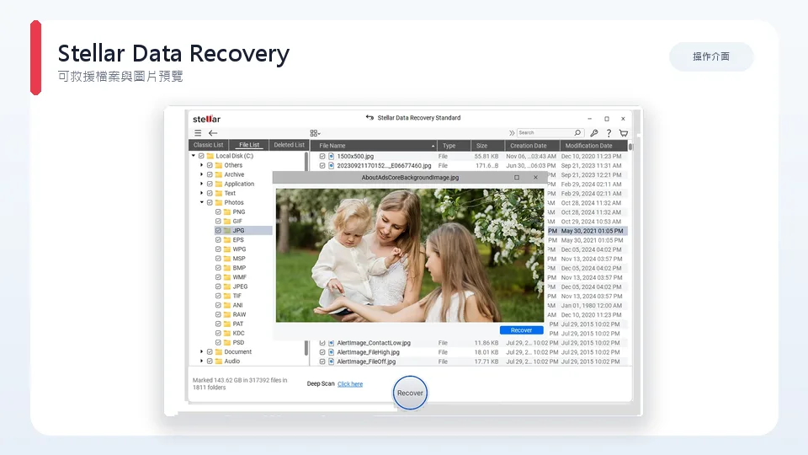This screenshot has height=455, width=808.
Task: Select the BMP folder icon
Action: (x=226, y=268)
